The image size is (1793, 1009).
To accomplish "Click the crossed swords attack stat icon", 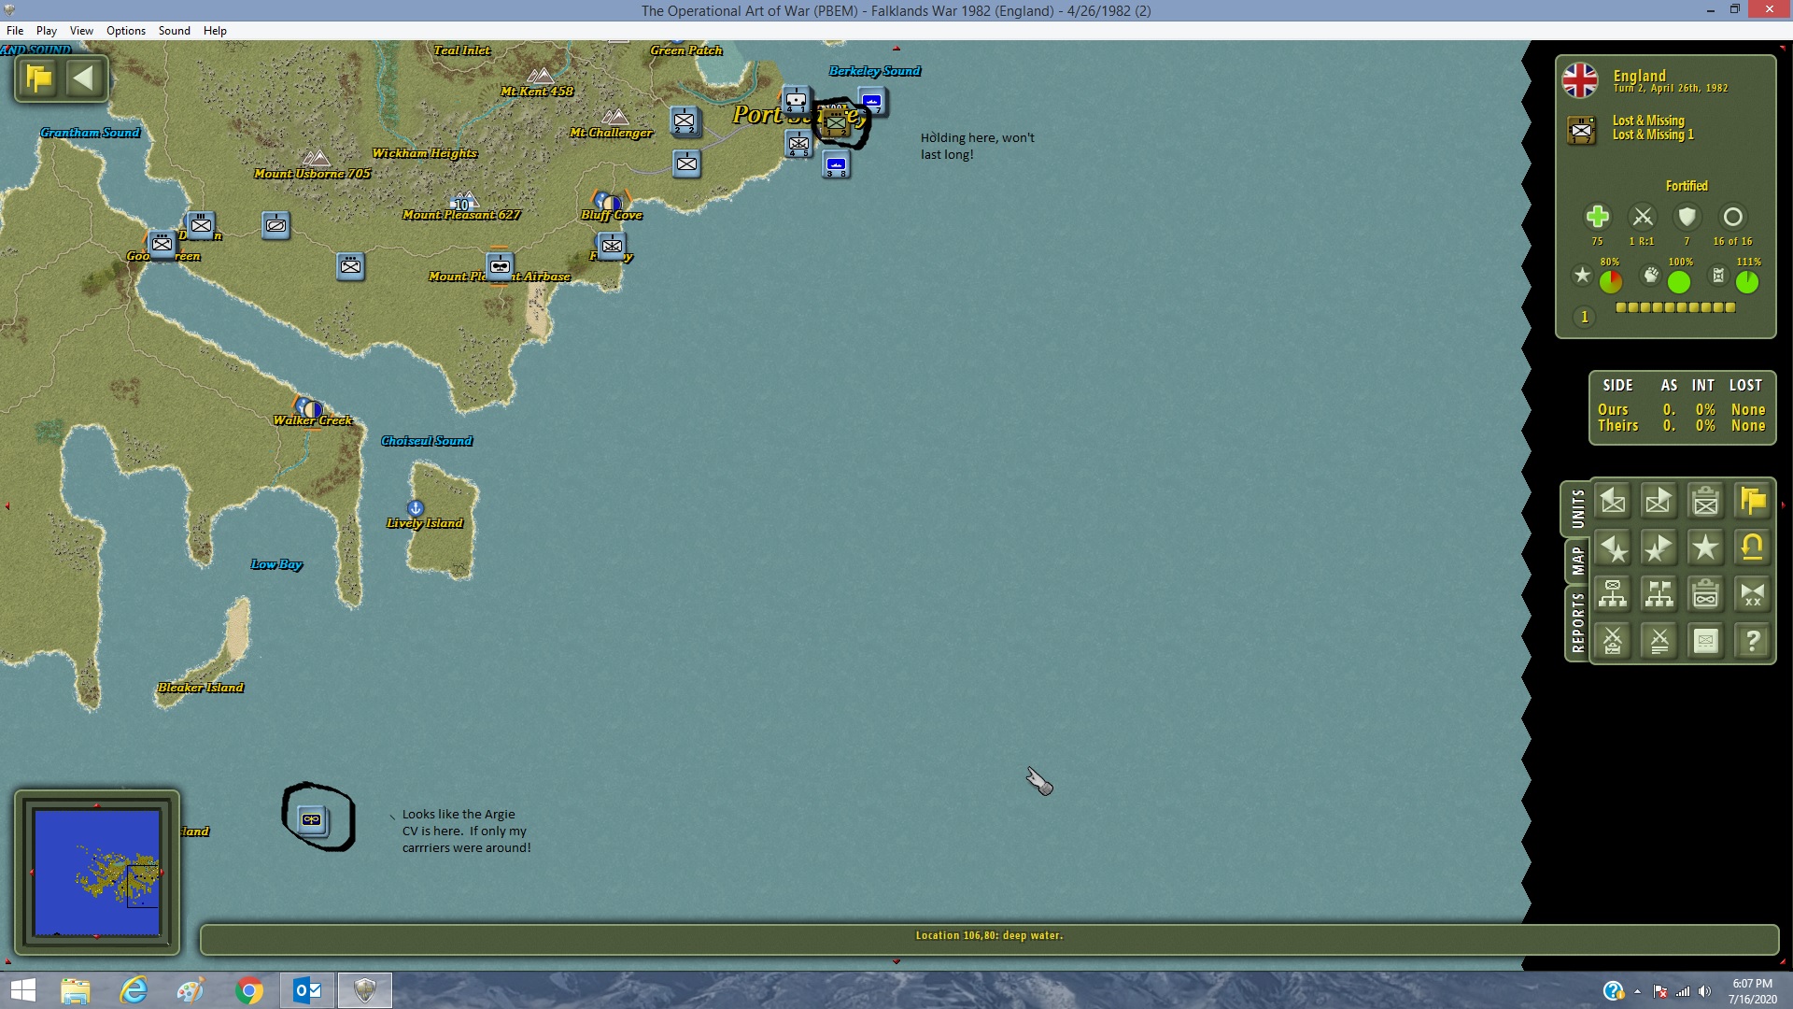I will click(x=1642, y=217).
